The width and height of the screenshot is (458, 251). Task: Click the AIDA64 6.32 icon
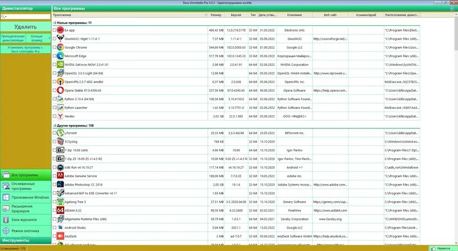(x=60, y=210)
